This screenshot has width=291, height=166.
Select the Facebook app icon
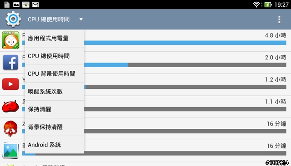coord(10,63)
